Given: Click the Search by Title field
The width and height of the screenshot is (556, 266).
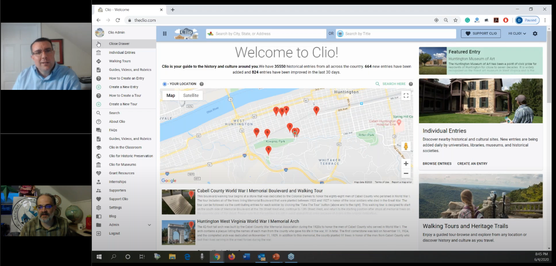Looking at the screenshot, I should pos(396,34).
